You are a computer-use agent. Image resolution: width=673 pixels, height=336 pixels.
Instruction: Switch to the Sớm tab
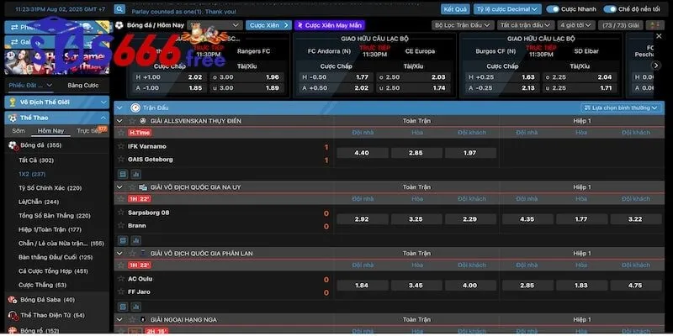click(19, 131)
